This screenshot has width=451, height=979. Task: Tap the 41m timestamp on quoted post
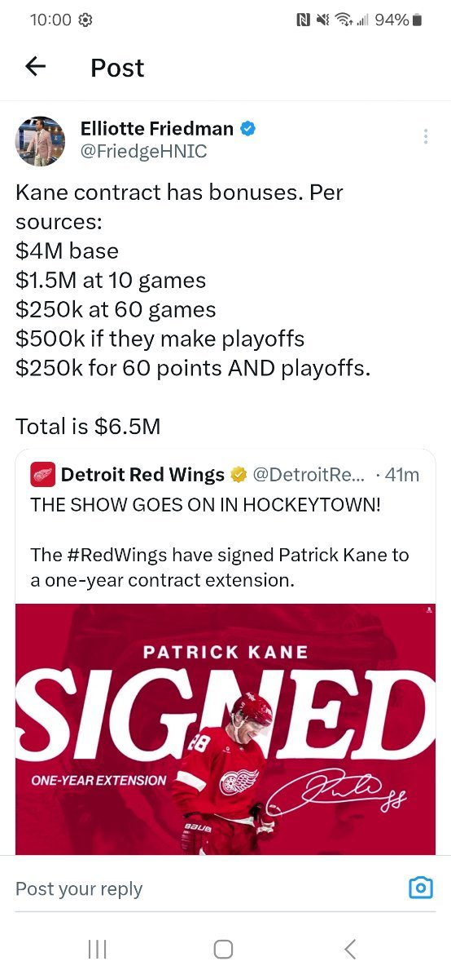click(x=400, y=475)
